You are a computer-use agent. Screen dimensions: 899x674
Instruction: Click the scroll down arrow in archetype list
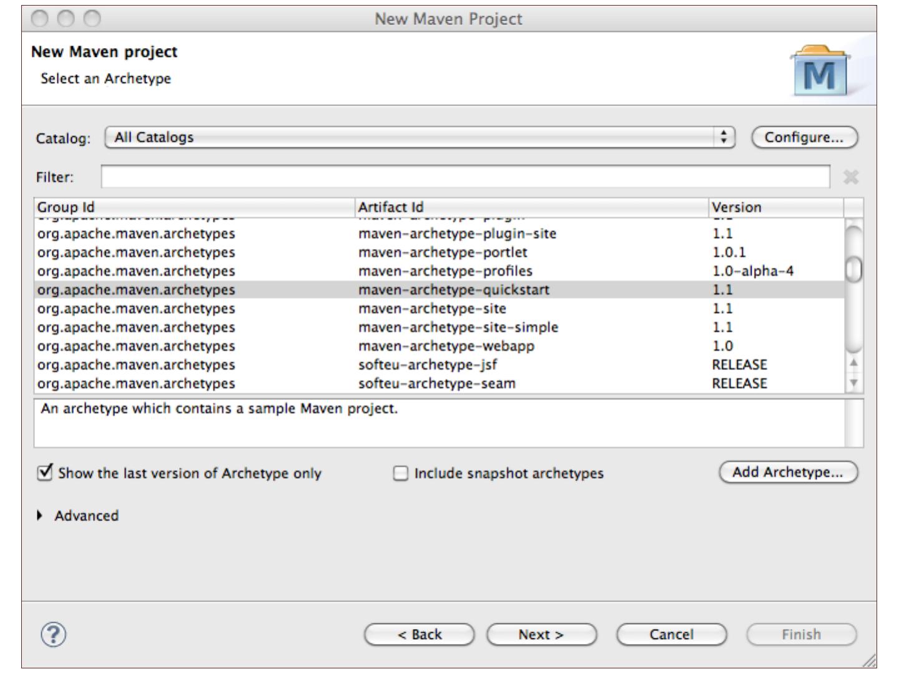tap(853, 383)
